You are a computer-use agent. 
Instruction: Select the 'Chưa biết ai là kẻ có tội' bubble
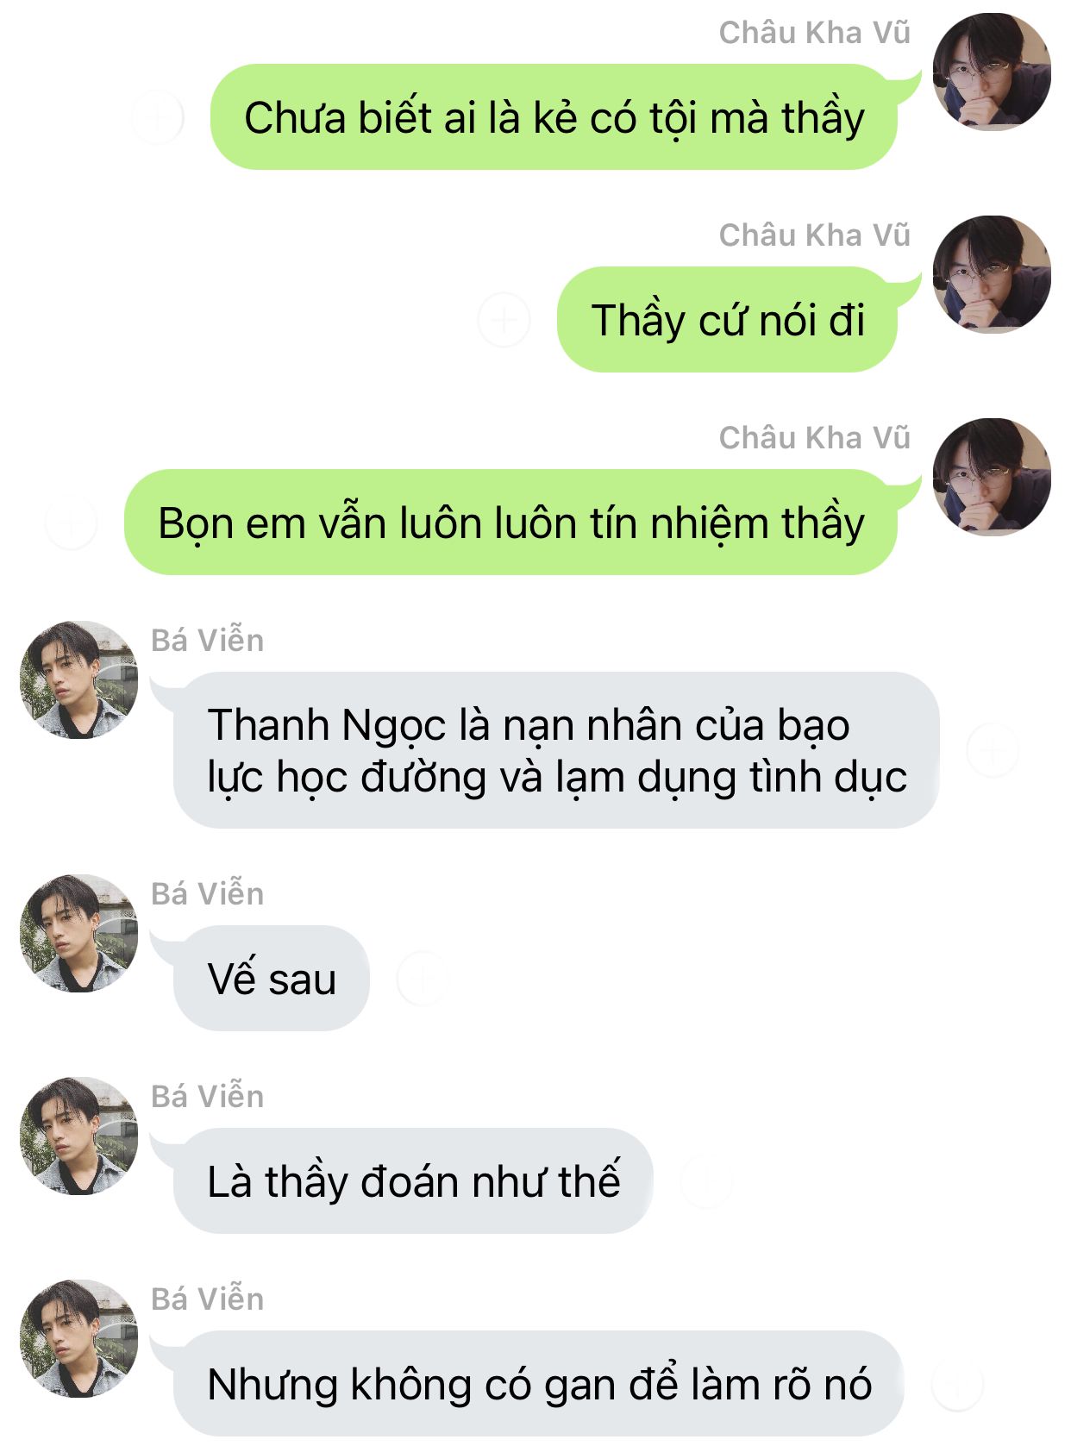(x=554, y=117)
